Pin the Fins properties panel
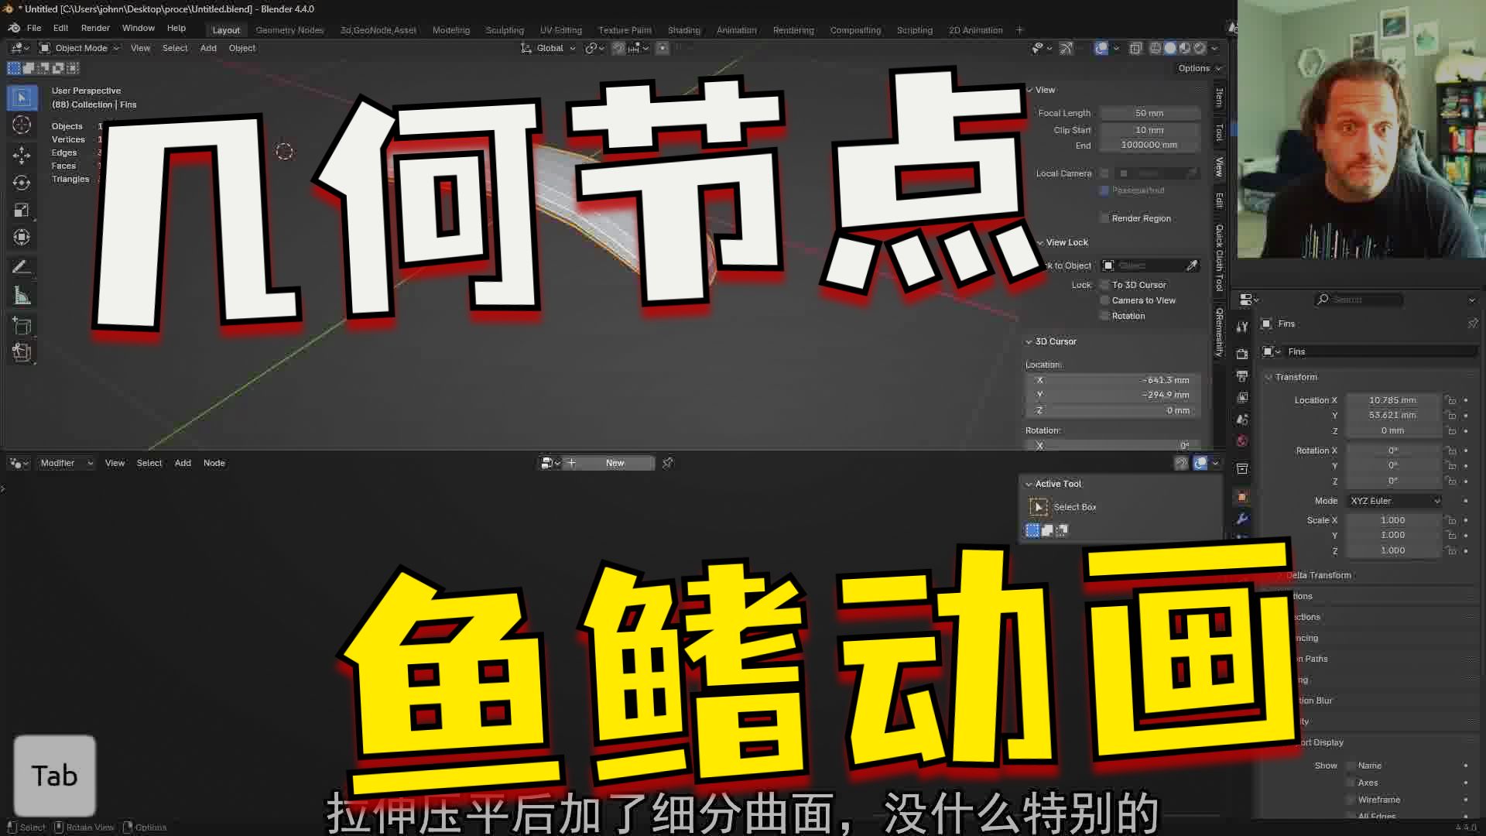Image resolution: width=1486 pixels, height=836 pixels. pos(1472,324)
